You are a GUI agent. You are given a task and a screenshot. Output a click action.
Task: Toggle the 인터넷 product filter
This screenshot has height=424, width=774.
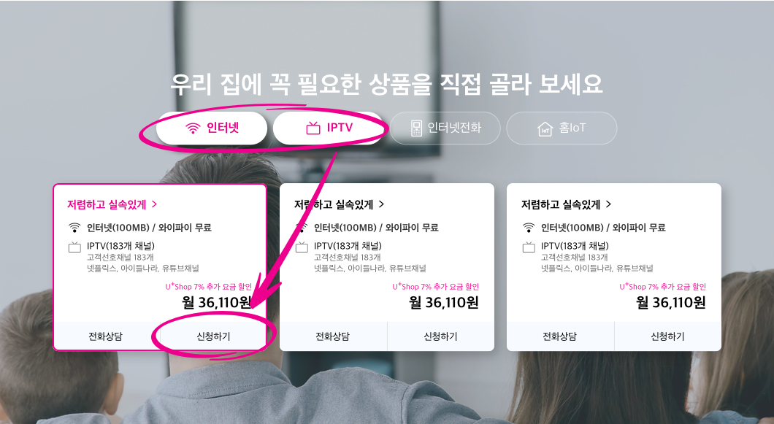pos(212,128)
